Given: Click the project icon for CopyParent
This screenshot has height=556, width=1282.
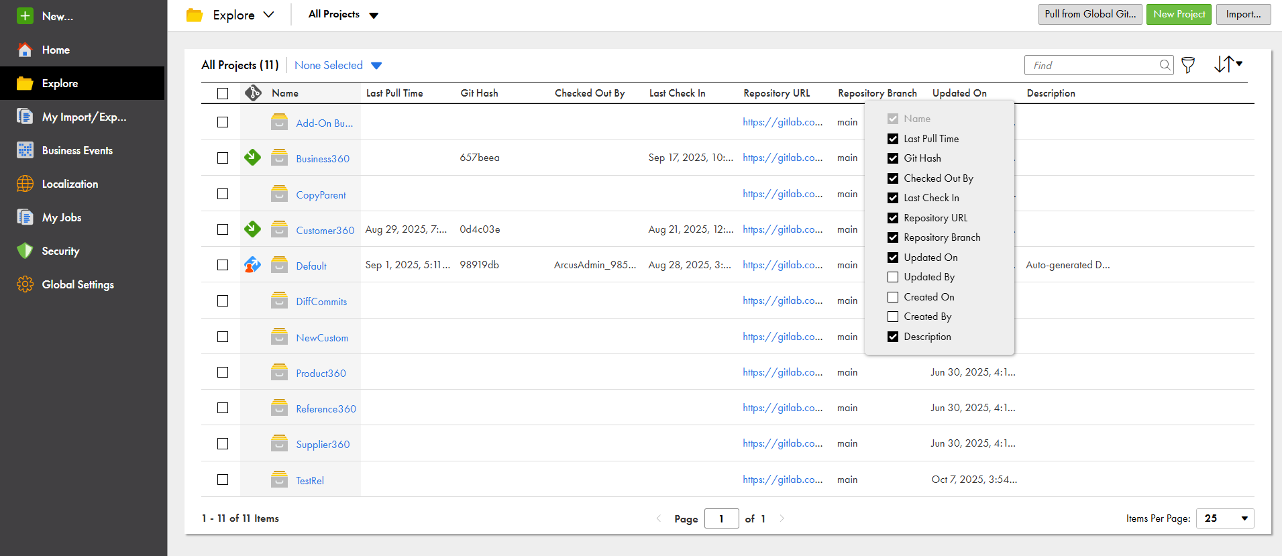Looking at the screenshot, I should coord(280,194).
